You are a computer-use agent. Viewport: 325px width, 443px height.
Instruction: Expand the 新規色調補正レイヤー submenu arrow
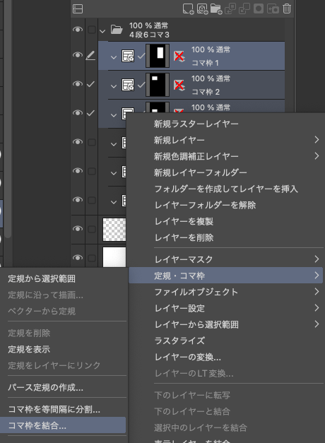pyautogui.click(x=317, y=155)
